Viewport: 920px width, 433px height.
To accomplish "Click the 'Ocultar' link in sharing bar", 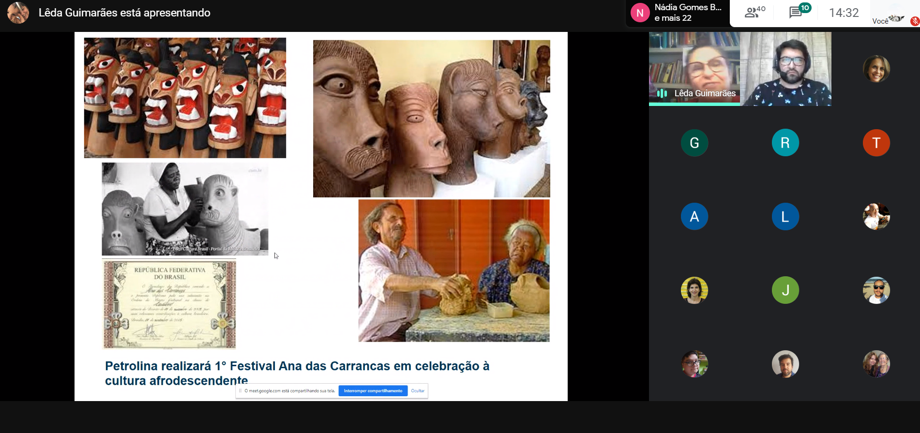I will (x=417, y=391).
